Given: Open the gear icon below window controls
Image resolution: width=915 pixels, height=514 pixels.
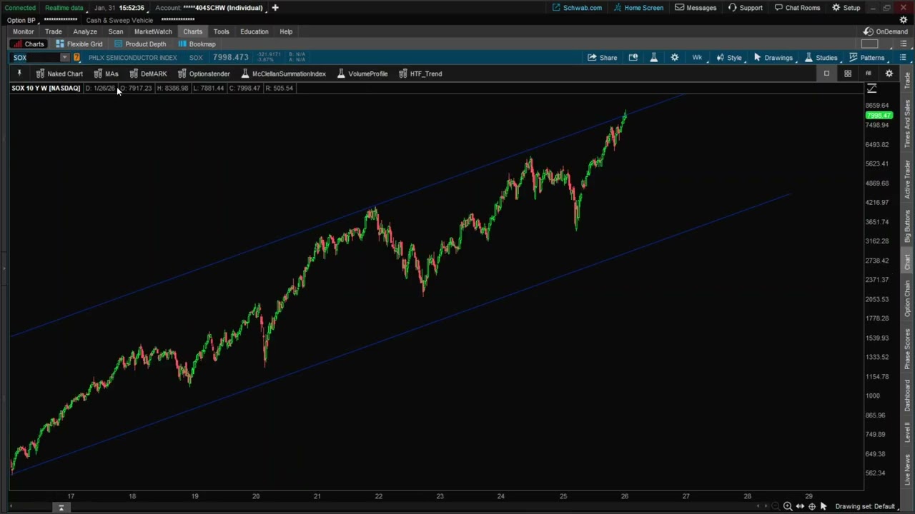Looking at the screenshot, I should [x=904, y=20].
